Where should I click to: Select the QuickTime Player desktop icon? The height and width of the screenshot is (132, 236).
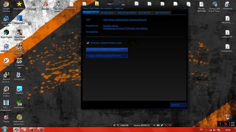tap(6, 21)
